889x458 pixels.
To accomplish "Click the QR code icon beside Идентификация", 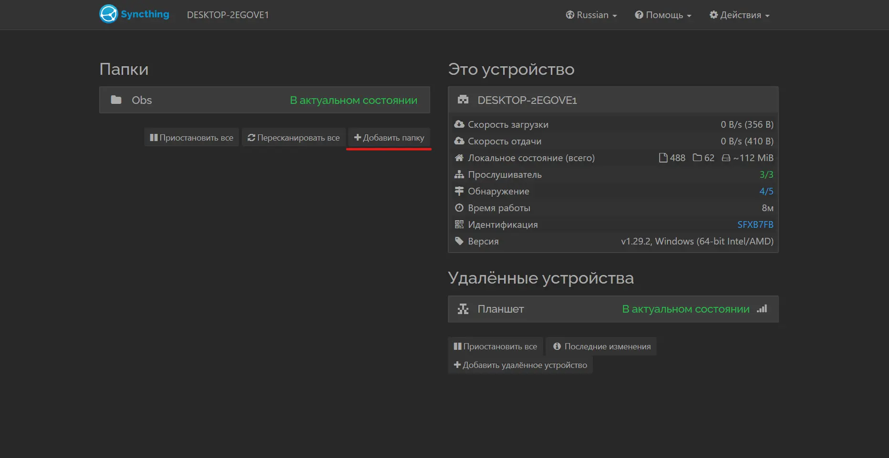I will (x=459, y=224).
